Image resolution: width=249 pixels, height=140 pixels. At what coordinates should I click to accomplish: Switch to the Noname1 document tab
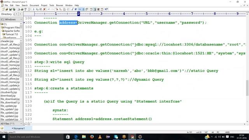click(18, 128)
